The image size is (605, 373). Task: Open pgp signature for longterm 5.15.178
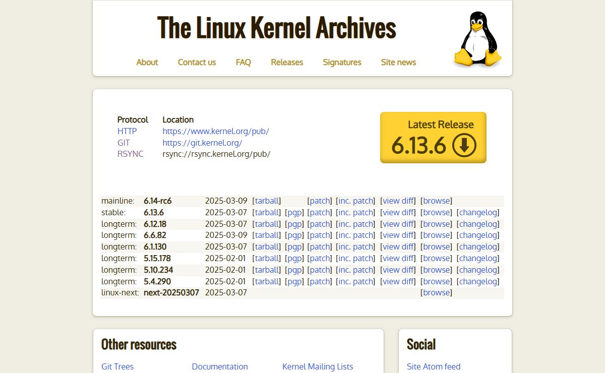point(294,258)
